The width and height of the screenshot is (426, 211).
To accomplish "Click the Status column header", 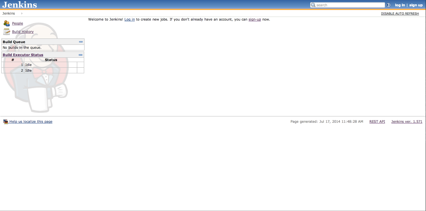I will [x=51, y=60].
